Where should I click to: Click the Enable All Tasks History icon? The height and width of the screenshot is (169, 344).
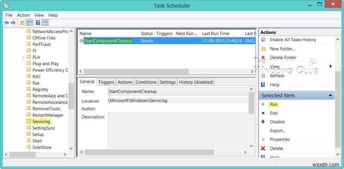(263, 40)
